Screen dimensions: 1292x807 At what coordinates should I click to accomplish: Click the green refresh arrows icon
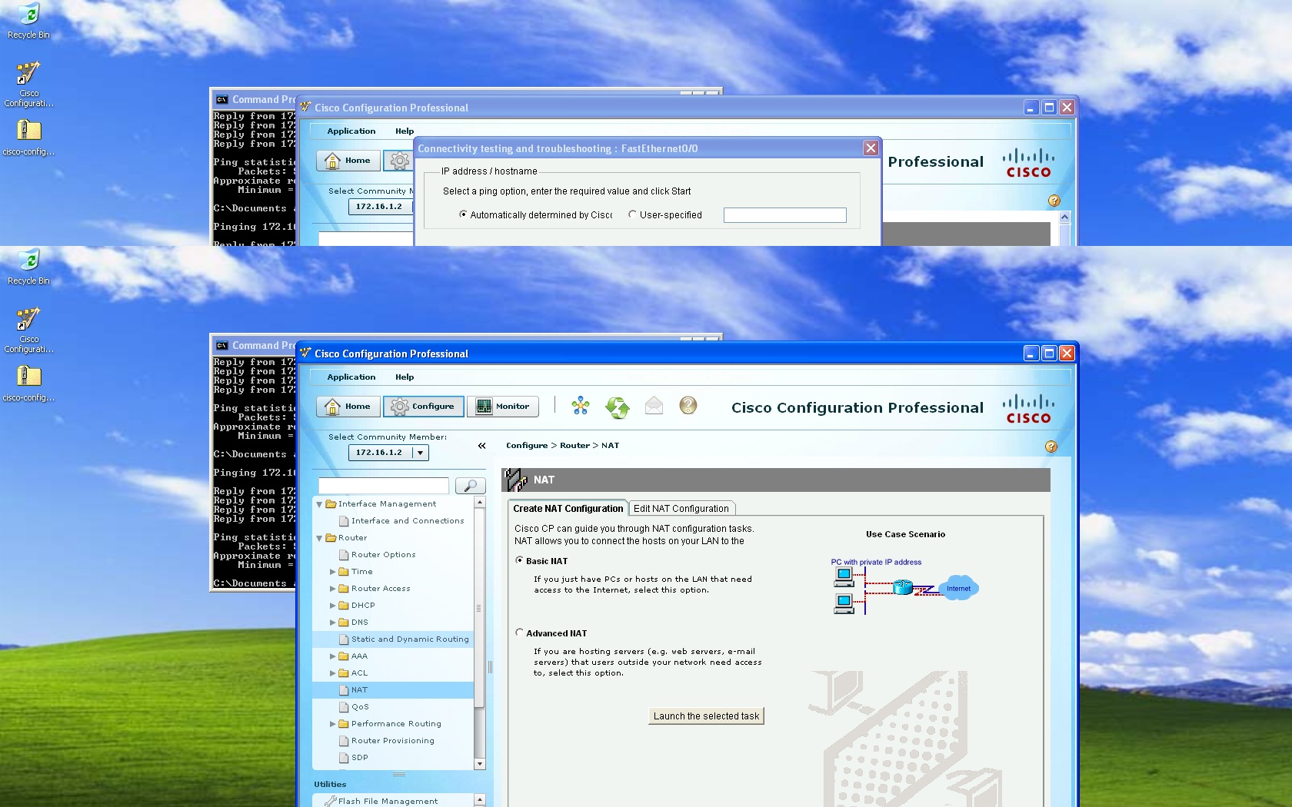click(x=617, y=407)
